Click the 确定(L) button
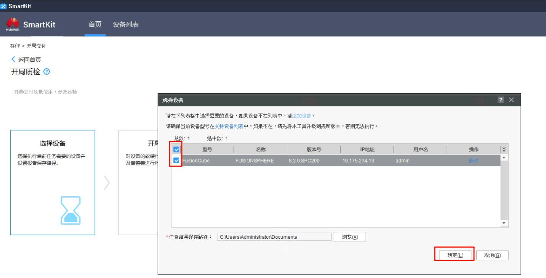The width and height of the screenshot is (546, 278). [455, 255]
